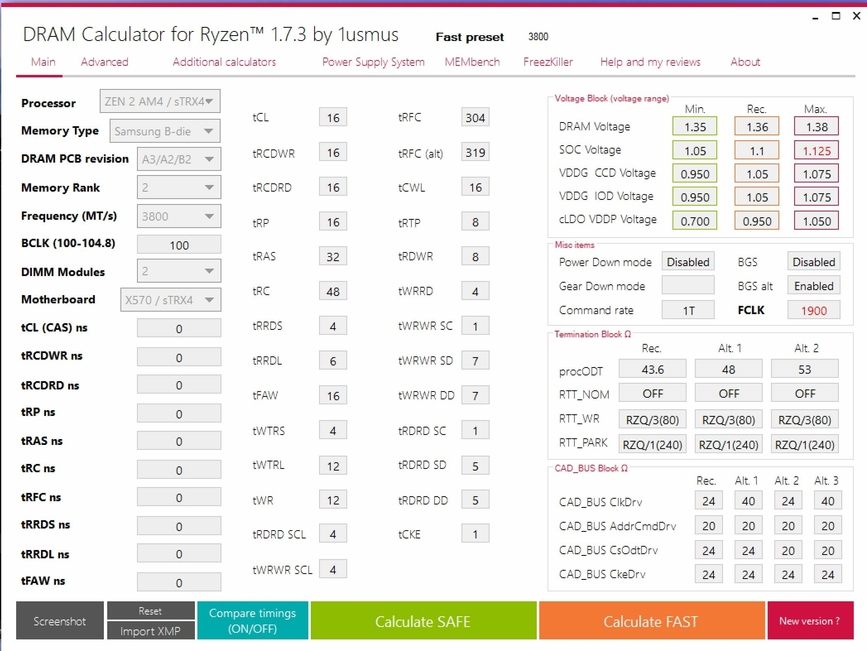Expand the Processor dropdown
The height and width of the screenshot is (651, 867).
coord(160,101)
